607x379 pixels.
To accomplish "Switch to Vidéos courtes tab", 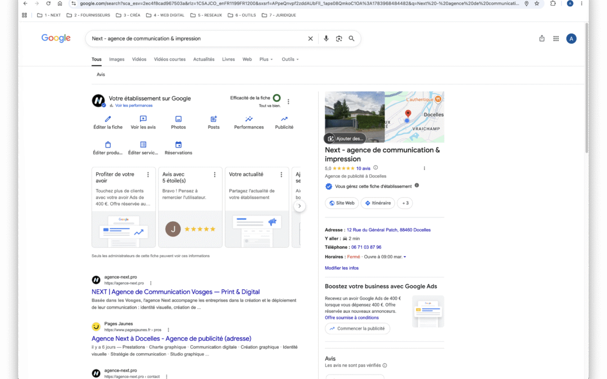I will (x=170, y=59).
